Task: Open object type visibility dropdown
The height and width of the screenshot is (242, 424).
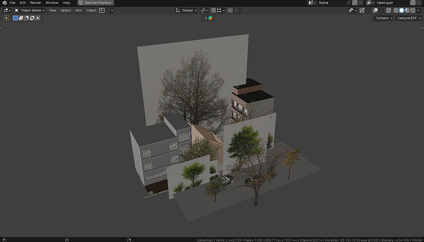Action: click(353, 10)
